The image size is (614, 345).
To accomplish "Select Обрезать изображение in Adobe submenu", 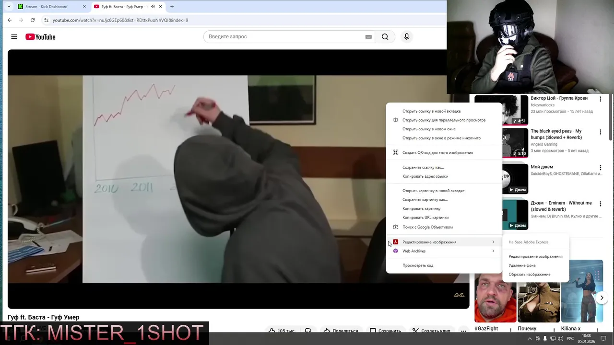I will coord(529,275).
